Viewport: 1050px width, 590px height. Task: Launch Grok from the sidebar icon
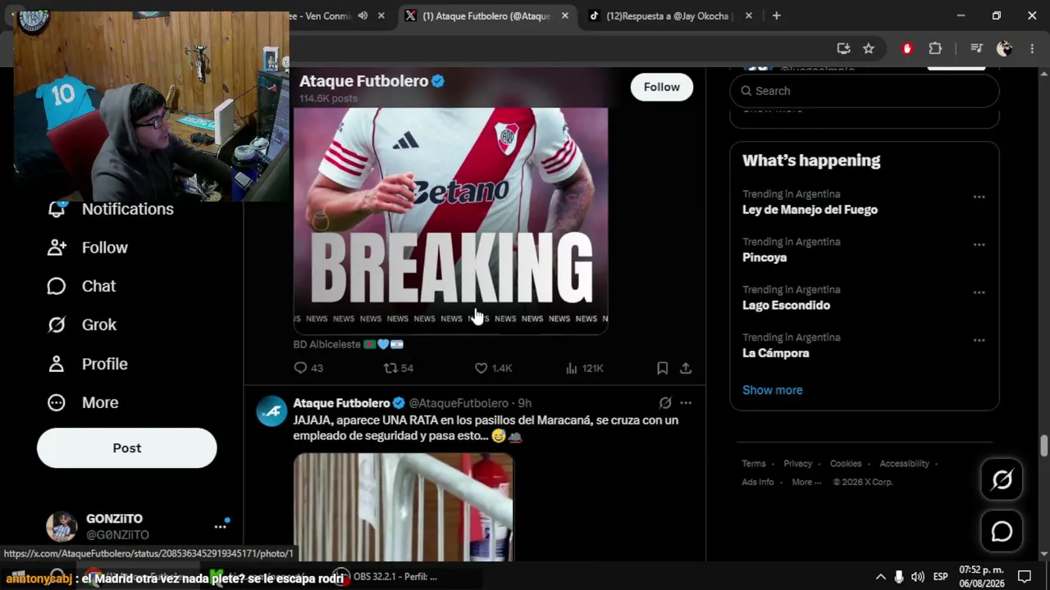click(x=56, y=324)
